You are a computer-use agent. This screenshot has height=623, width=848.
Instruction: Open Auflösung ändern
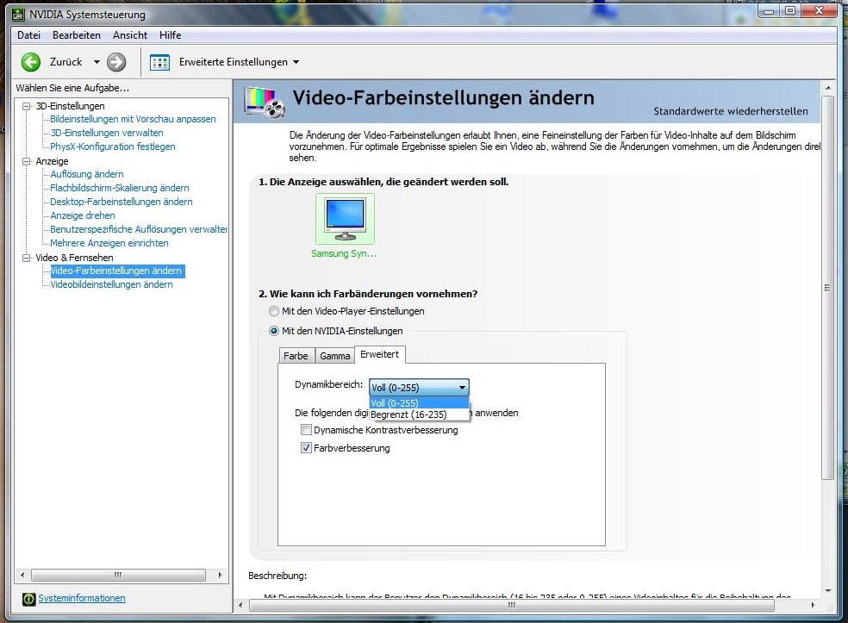pyautogui.click(x=86, y=174)
